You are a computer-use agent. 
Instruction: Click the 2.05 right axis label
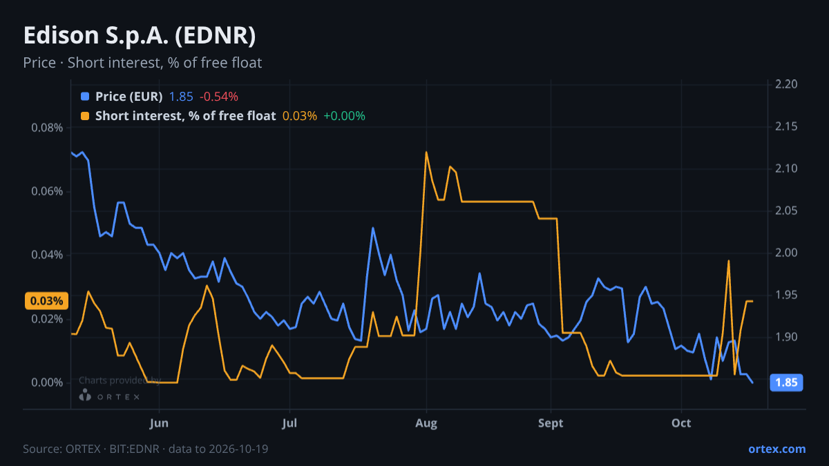coord(786,211)
